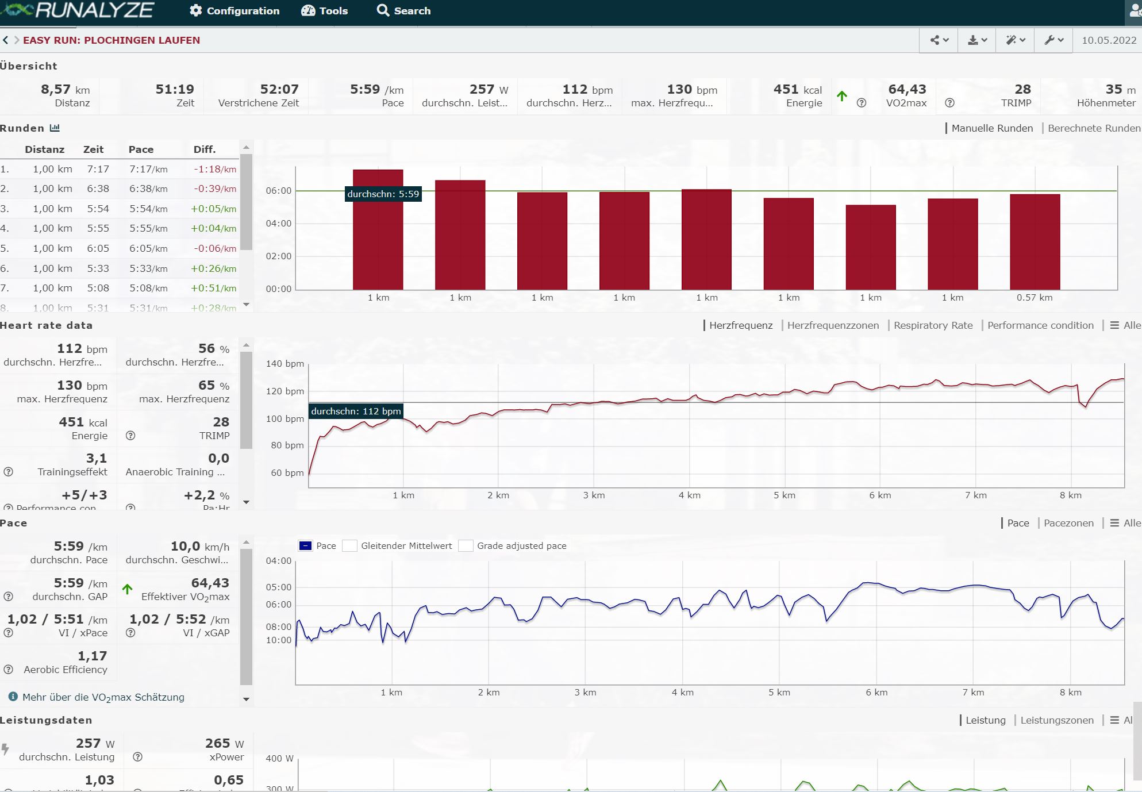
Task: Click the laps table vertical scrollbar
Action: (x=246, y=201)
